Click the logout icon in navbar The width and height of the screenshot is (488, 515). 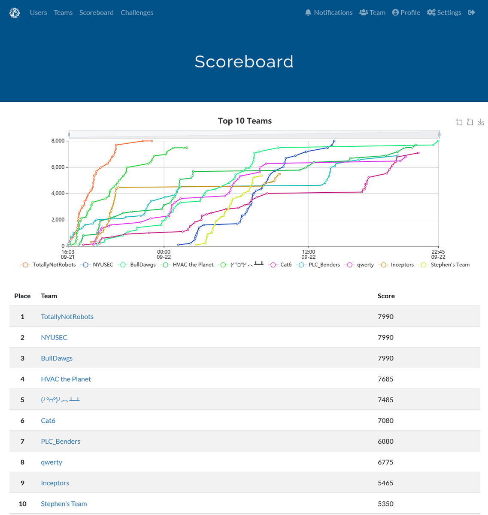(x=472, y=12)
